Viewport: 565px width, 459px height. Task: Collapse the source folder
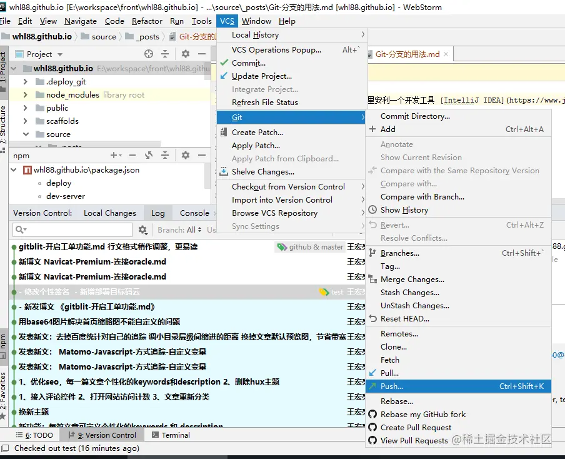[26, 134]
